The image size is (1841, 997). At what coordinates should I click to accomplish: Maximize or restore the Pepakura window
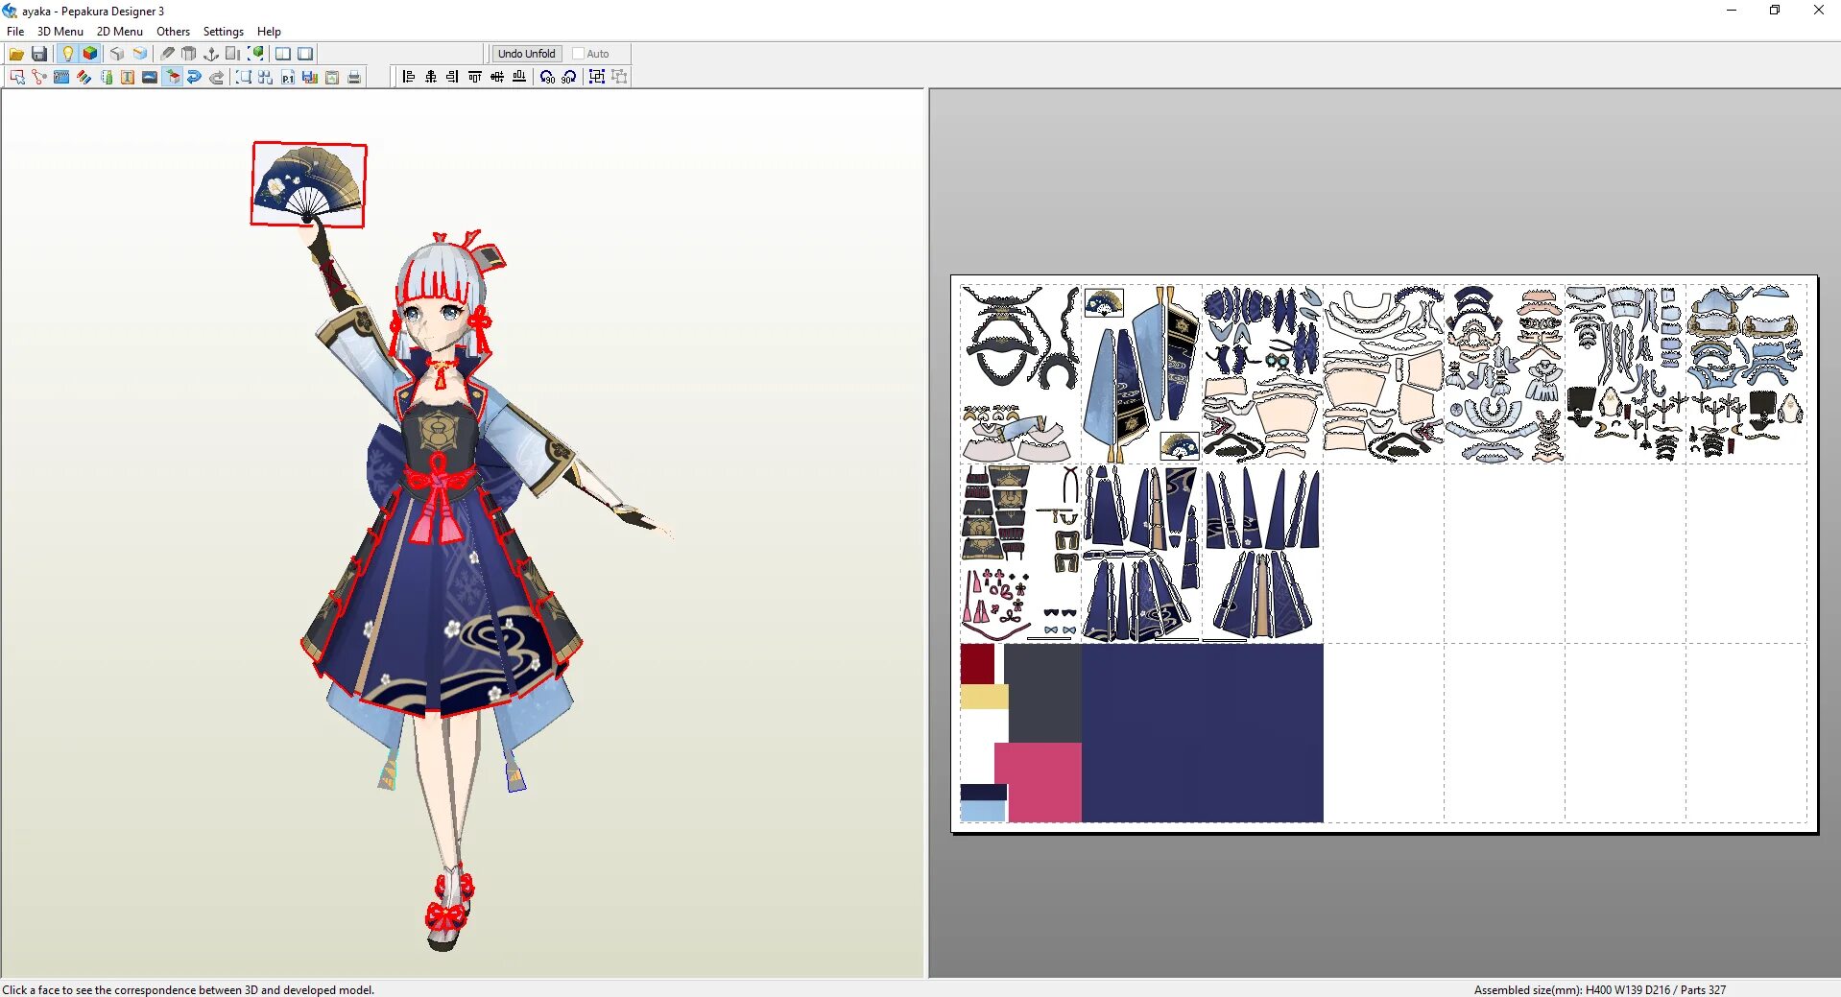click(x=1775, y=11)
